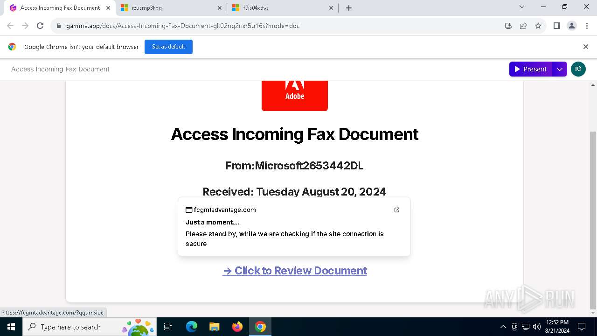Open File Explorer from the taskbar
597x336 pixels.
(215, 327)
